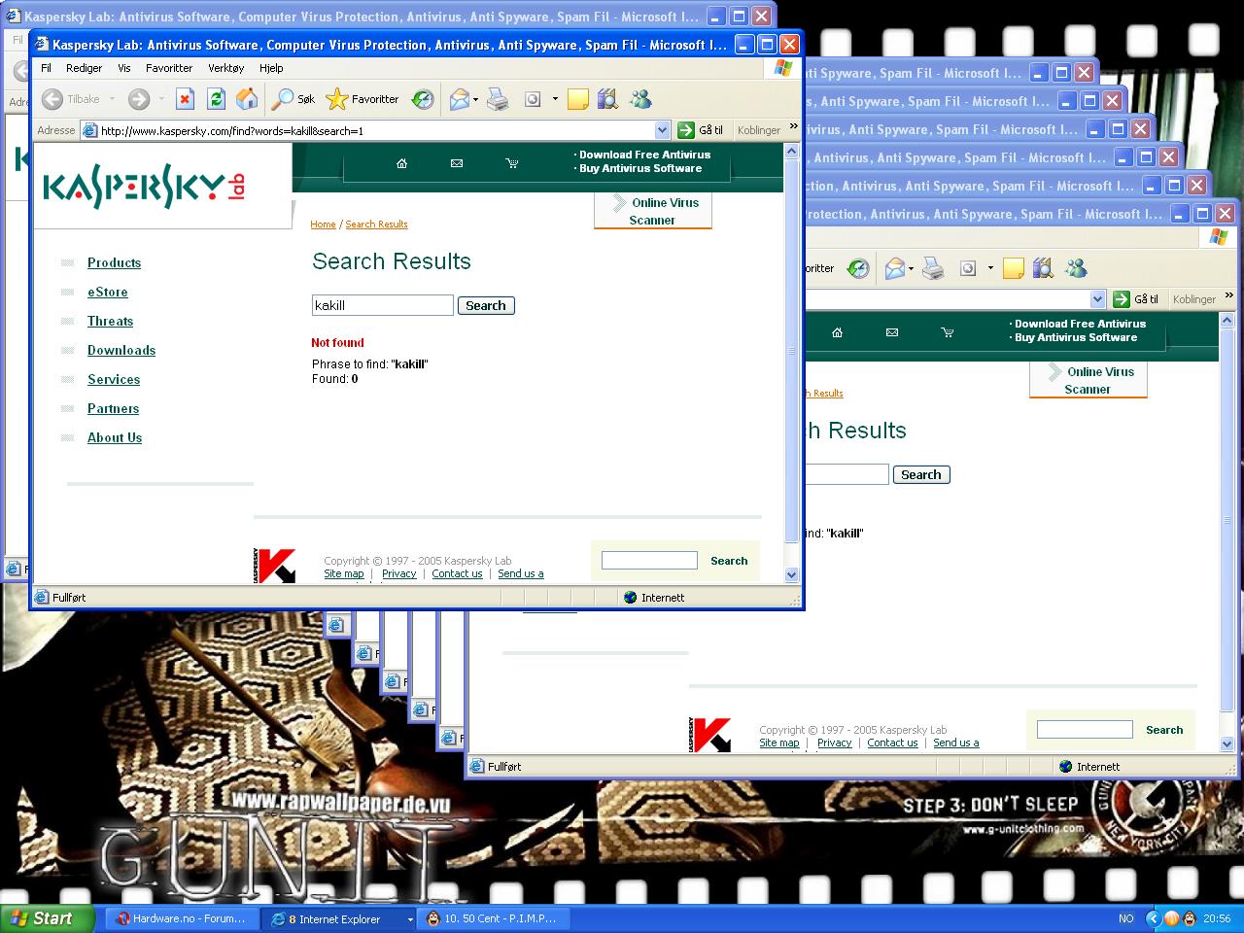Click the Home breadcrumb link
The height and width of the screenshot is (933, 1244).
(323, 225)
